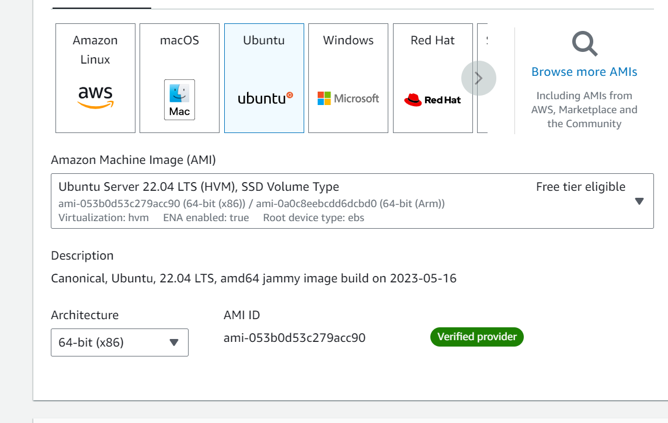Pick the Windows Microsoft AMI card
The width and height of the screenshot is (668, 423).
pos(348,78)
